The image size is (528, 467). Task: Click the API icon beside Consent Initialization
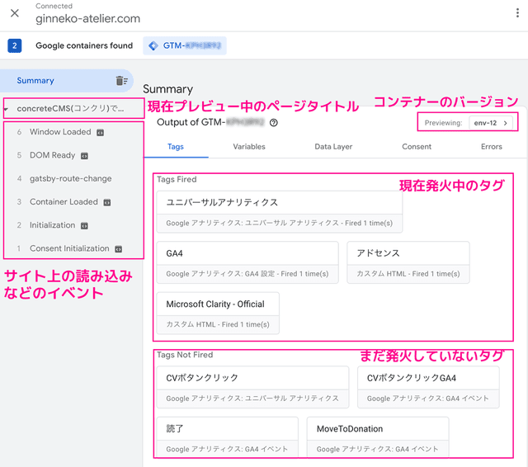coord(118,249)
